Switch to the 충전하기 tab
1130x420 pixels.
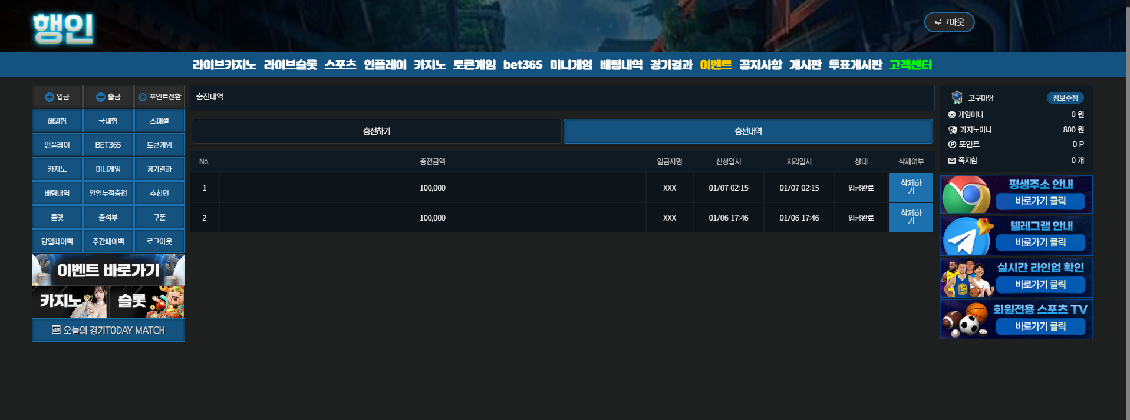pos(376,131)
